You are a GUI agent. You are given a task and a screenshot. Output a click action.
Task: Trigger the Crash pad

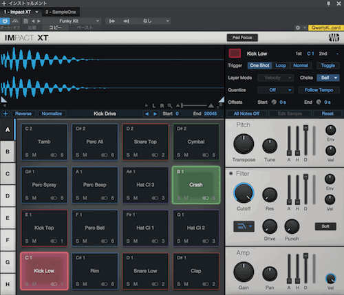(x=196, y=185)
